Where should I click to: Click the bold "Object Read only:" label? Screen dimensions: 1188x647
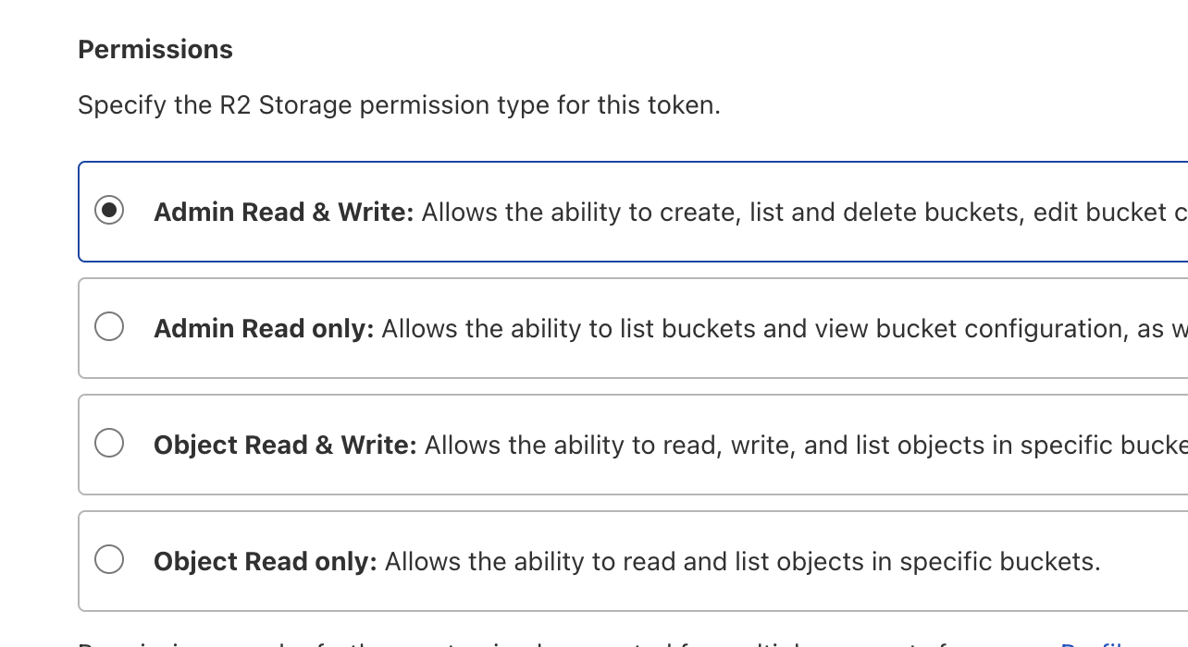(x=265, y=562)
